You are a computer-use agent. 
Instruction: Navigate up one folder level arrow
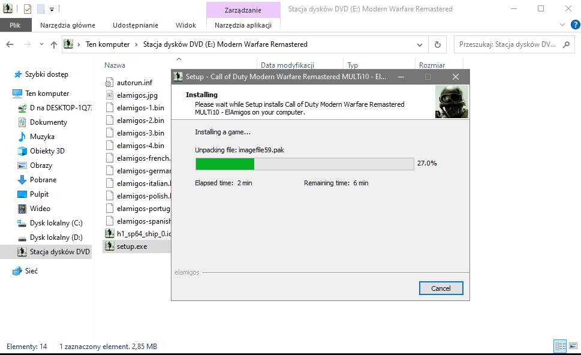pyautogui.click(x=54, y=44)
